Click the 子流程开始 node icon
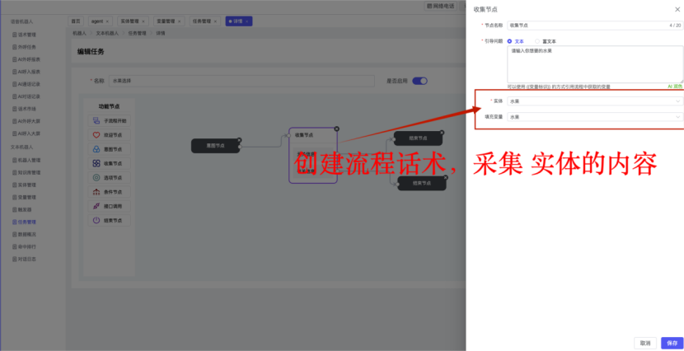684x351 pixels. coord(96,120)
